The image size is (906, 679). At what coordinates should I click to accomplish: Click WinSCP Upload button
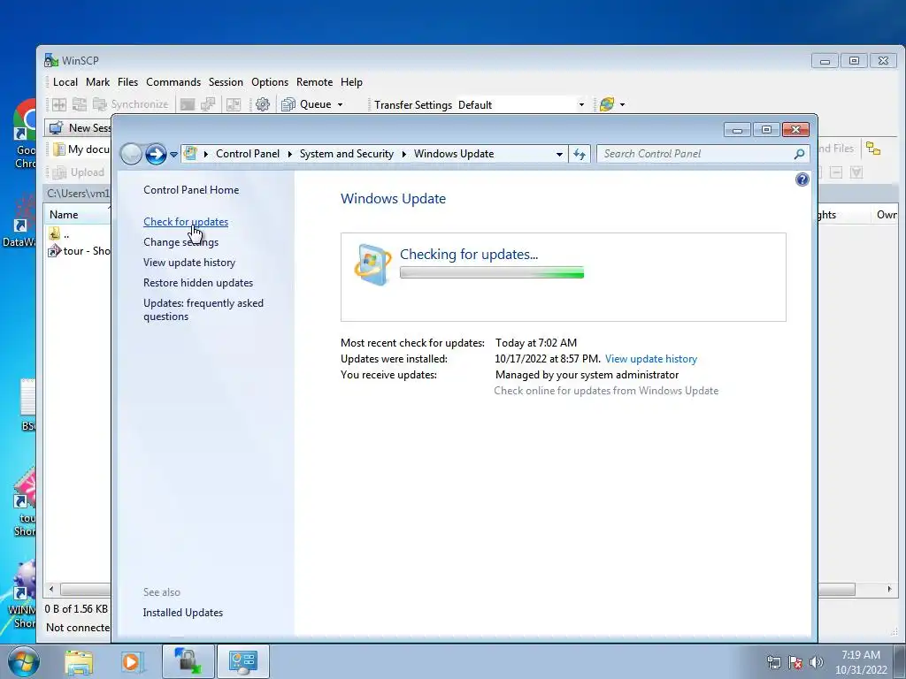coord(79,172)
